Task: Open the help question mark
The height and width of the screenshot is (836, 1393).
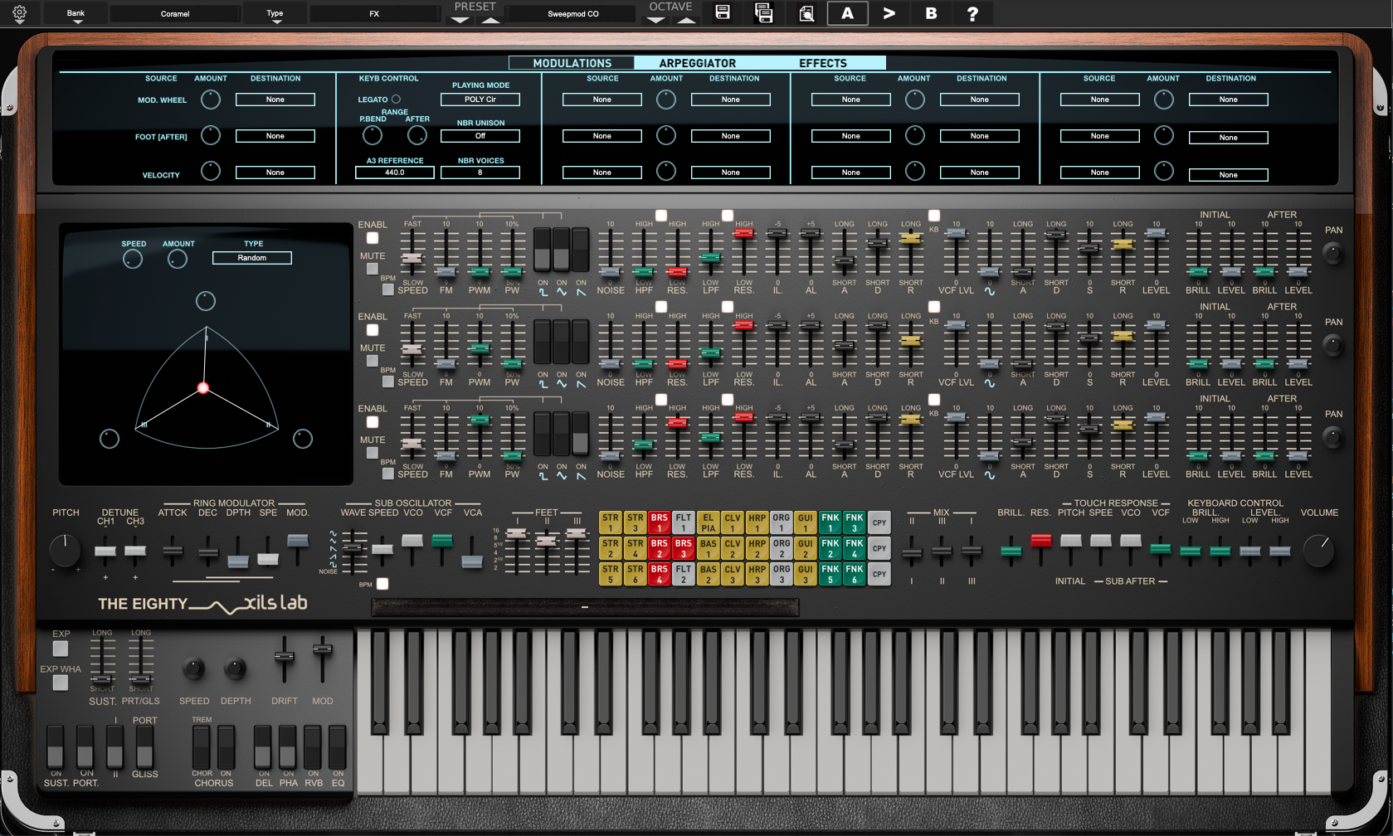Action: [972, 13]
